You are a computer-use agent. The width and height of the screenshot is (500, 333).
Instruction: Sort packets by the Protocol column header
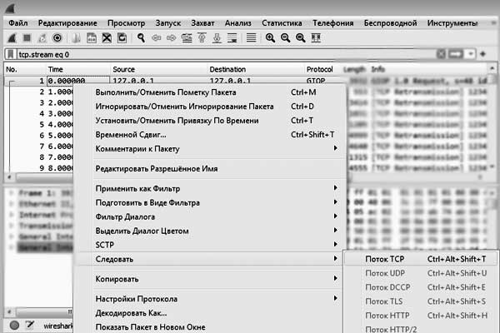[322, 69]
